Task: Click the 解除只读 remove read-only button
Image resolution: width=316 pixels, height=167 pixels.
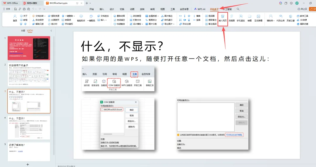Action: (38, 24)
